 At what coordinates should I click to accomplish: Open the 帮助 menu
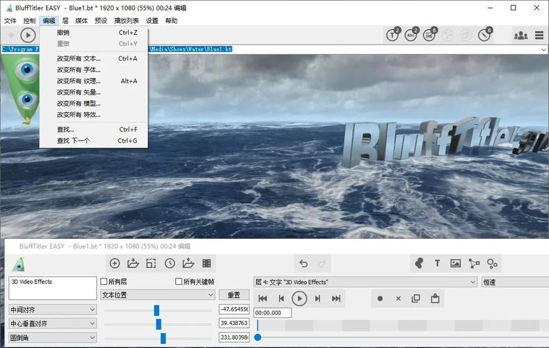pyautogui.click(x=171, y=21)
